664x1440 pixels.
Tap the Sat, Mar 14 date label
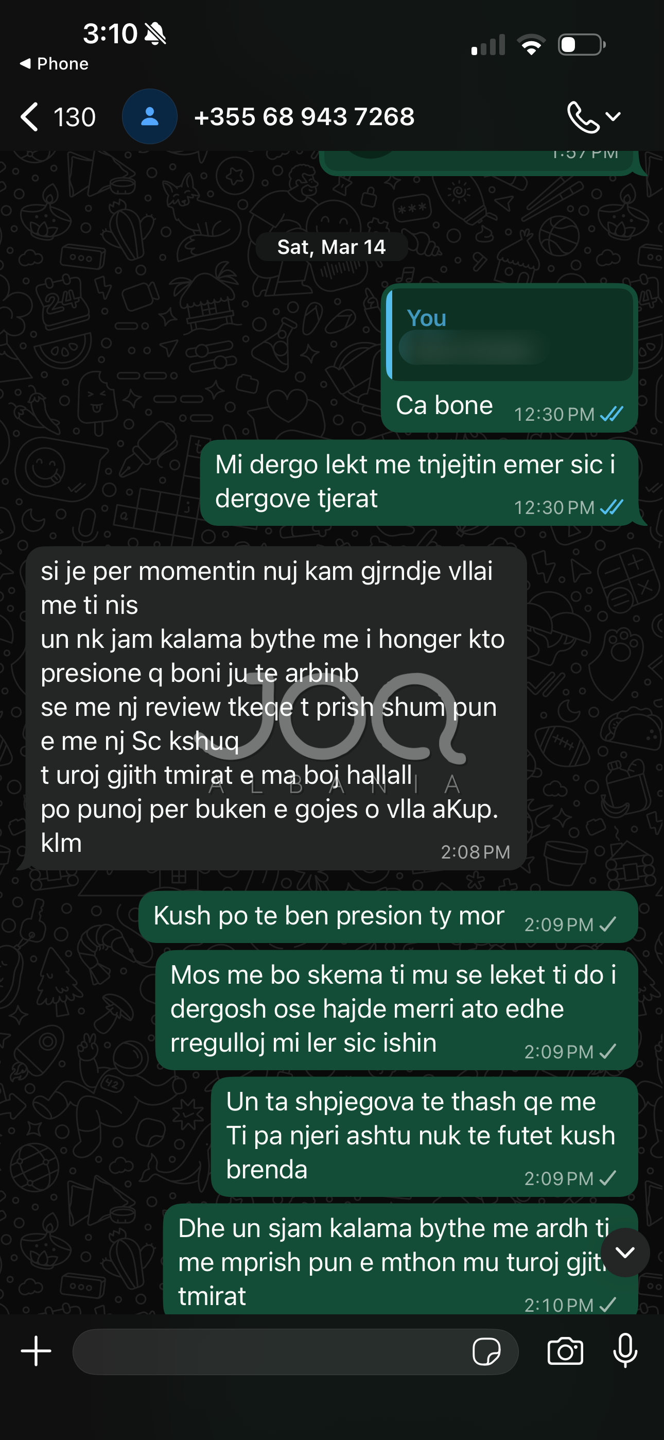point(331,247)
